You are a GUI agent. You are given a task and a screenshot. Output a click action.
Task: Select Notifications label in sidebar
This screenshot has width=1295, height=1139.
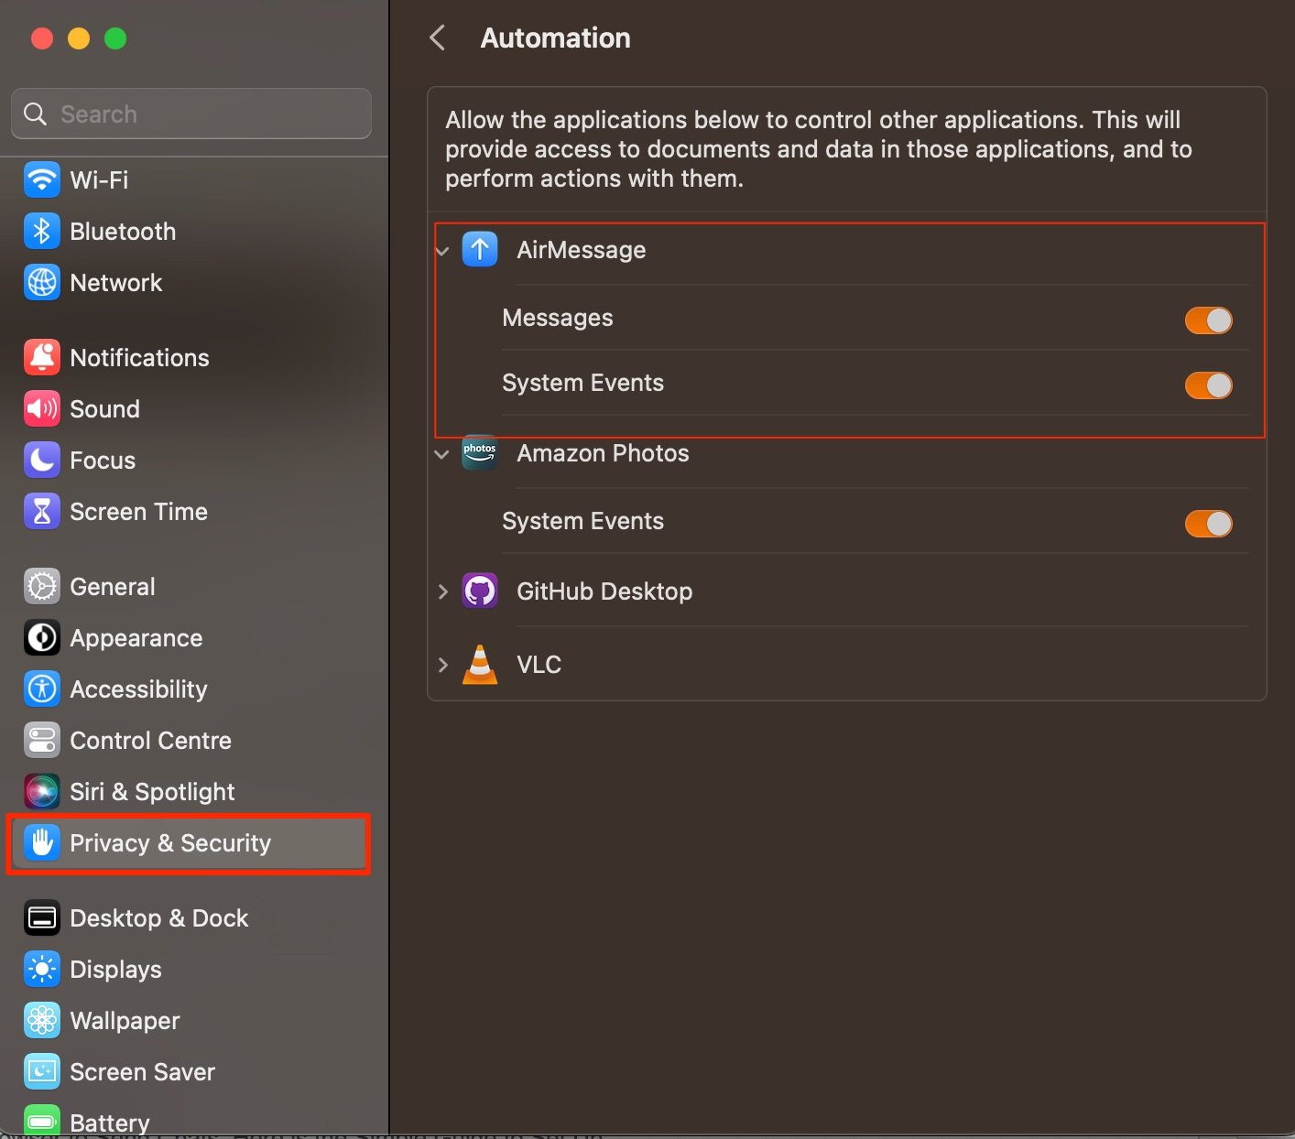139,357
